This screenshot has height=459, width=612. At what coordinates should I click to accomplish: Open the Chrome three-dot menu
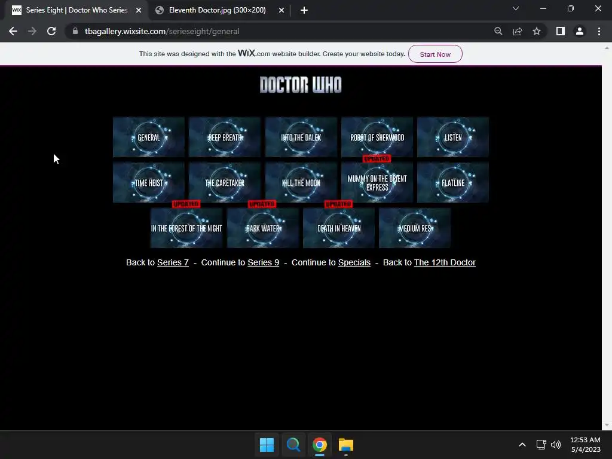coord(599,31)
